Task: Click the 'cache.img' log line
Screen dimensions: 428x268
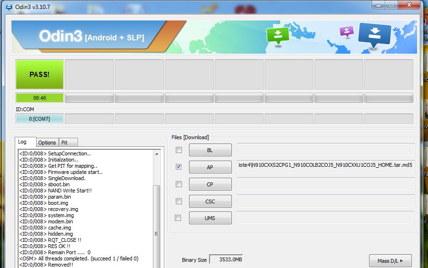Action: pos(45,228)
